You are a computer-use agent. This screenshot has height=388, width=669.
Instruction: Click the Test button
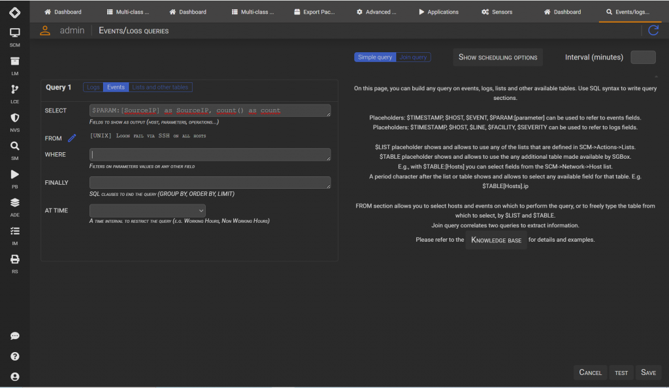point(621,373)
